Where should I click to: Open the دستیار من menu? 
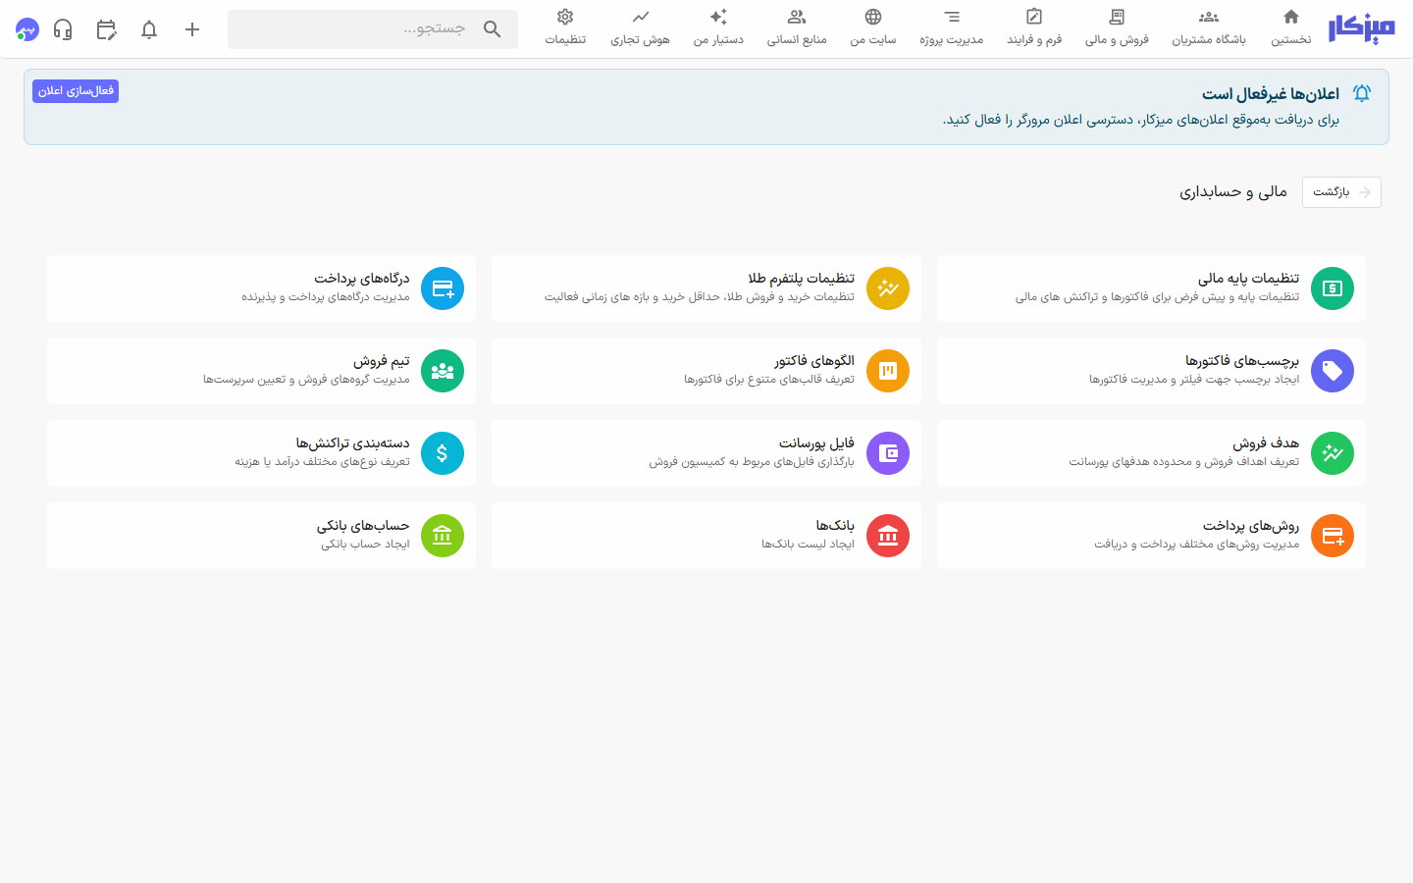pos(718,27)
